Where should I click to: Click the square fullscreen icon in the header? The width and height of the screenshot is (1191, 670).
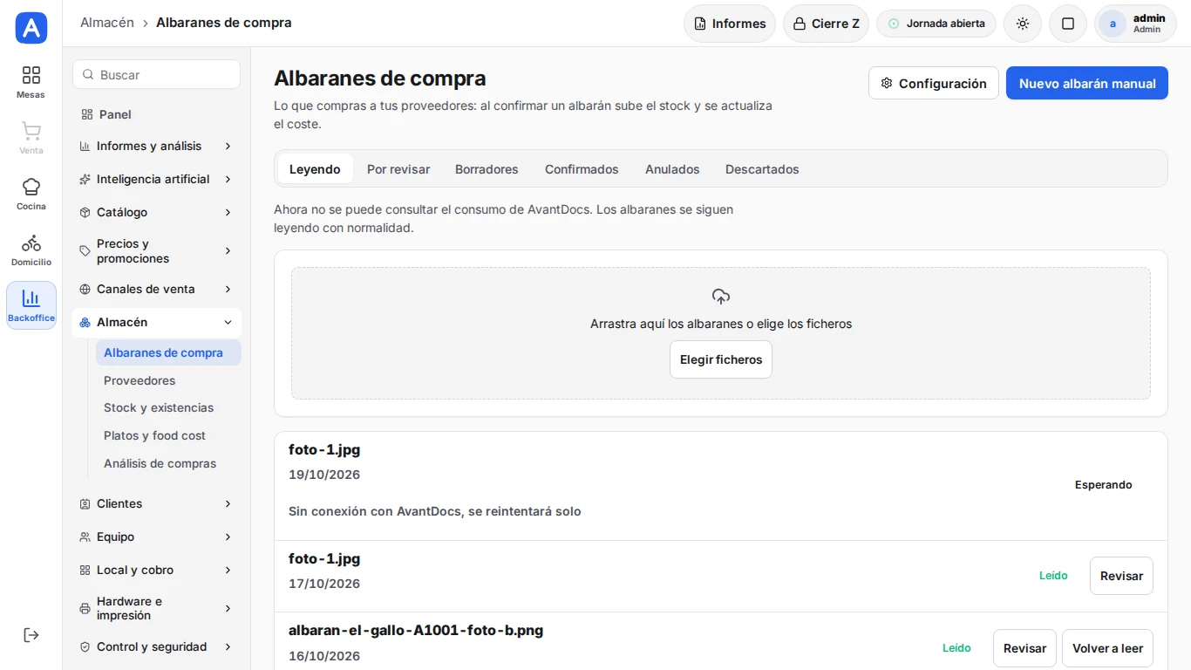coord(1068,24)
